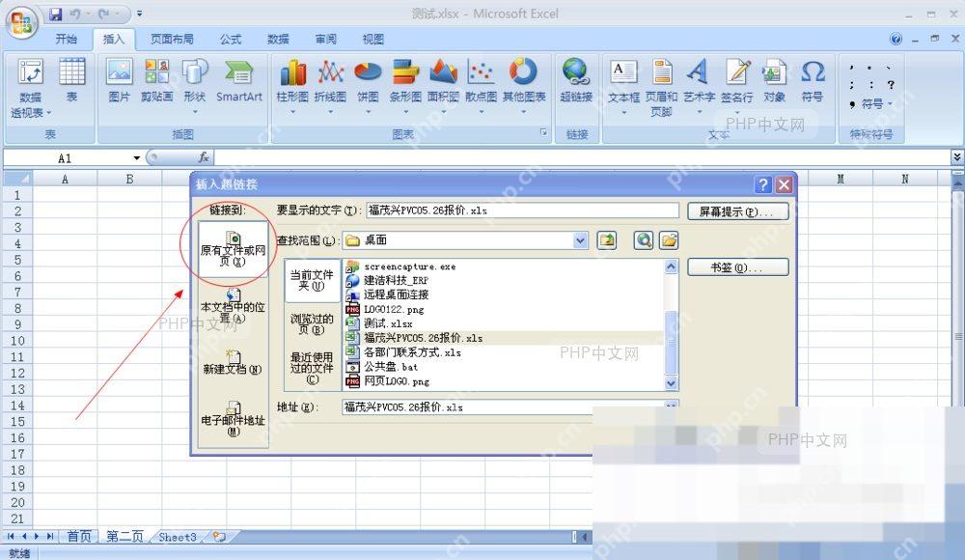
Task: Switch to the 视图 ribbon tab
Action: click(x=372, y=39)
